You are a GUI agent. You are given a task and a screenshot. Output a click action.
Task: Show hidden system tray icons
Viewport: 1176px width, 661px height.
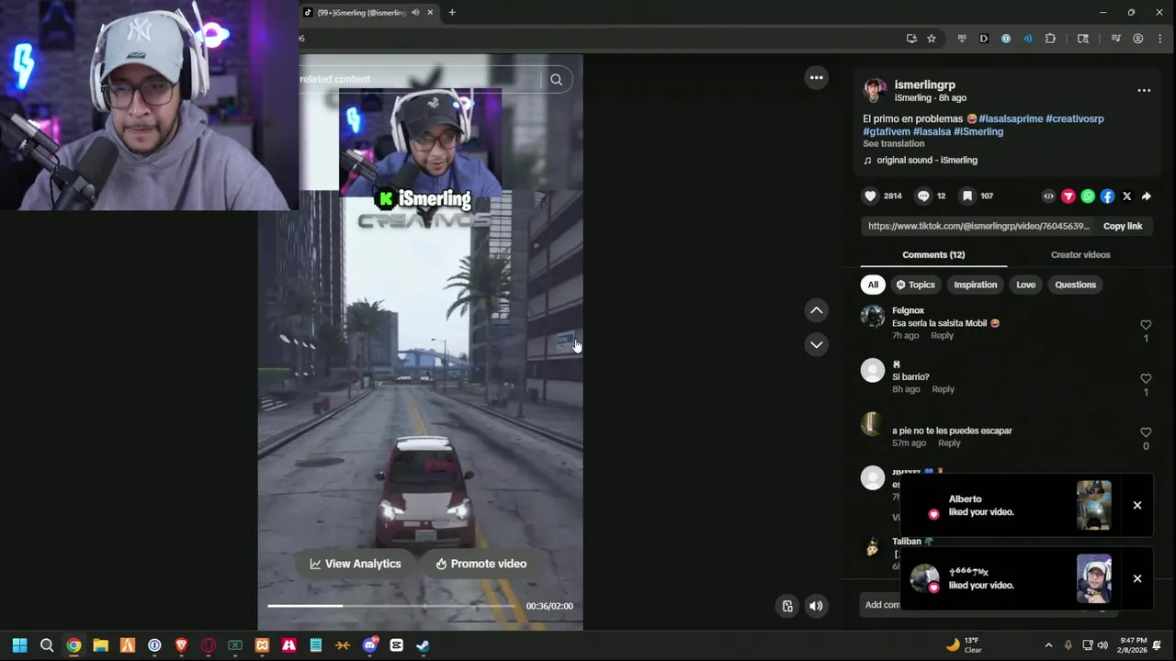coord(1048,644)
